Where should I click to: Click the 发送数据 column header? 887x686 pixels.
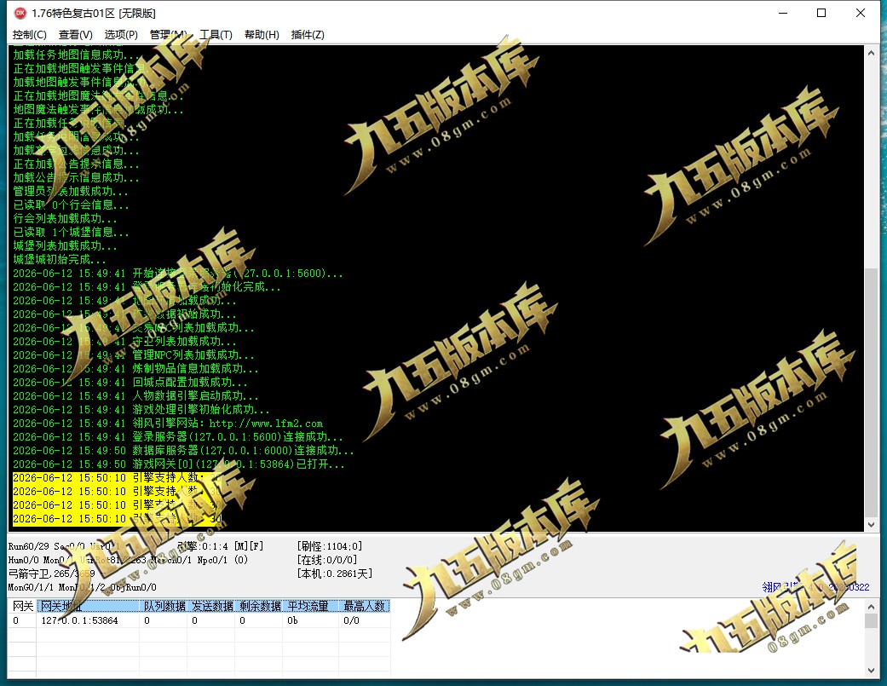[x=212, y=606]
